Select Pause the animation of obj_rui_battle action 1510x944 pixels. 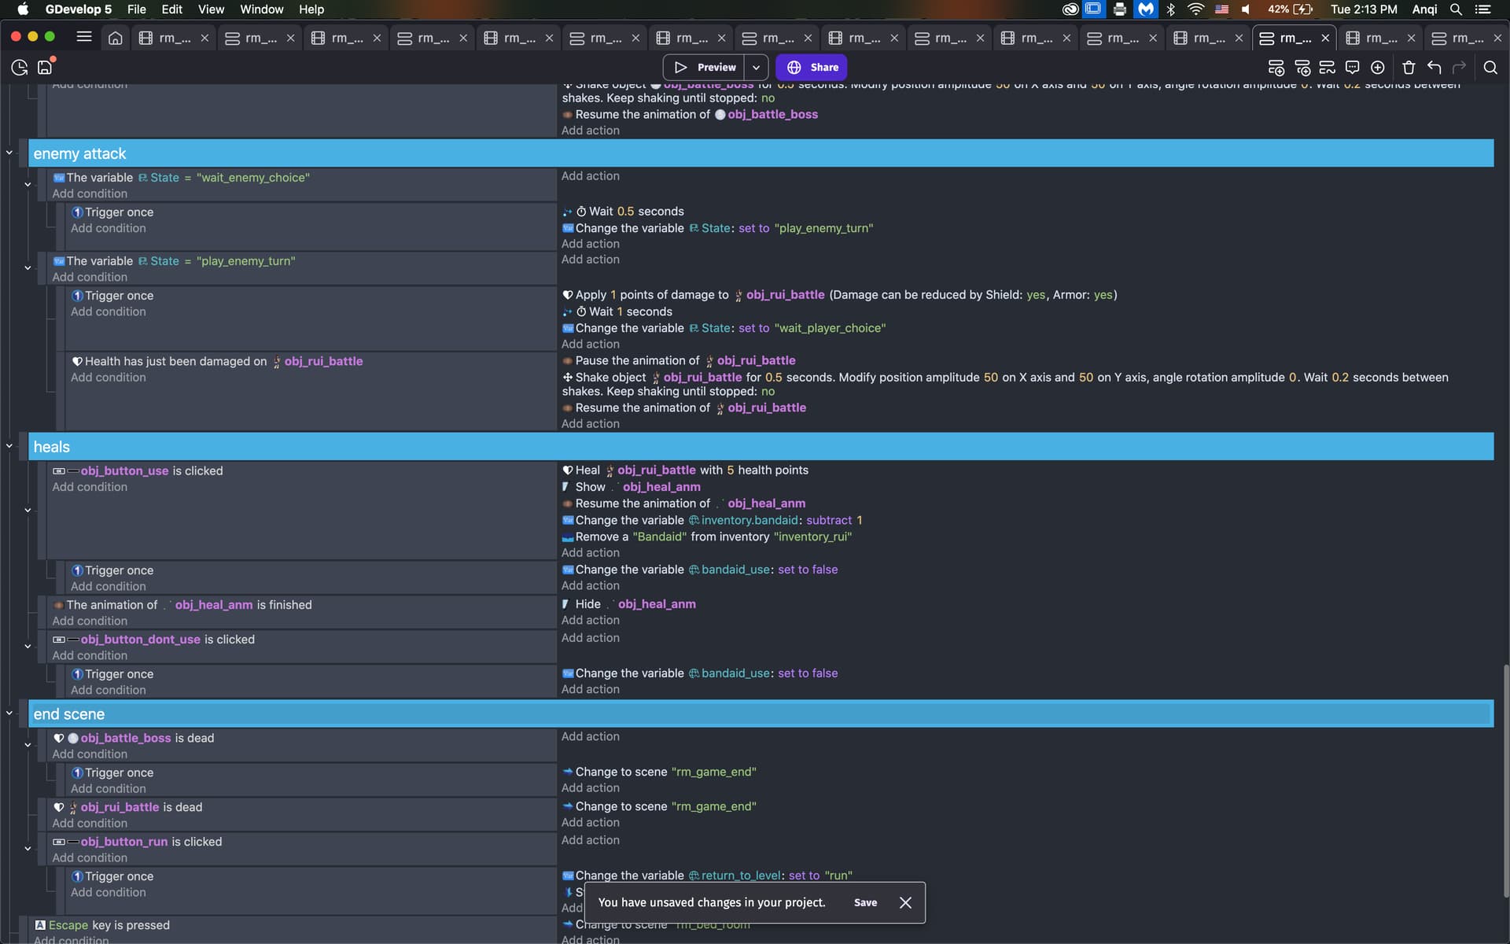coord(679,361)
